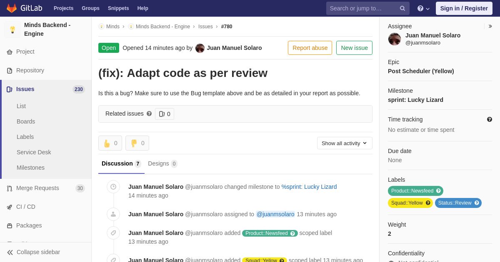Click the Related issues help icon
Viewport: 500px width, 262px height.
[149, 114]
